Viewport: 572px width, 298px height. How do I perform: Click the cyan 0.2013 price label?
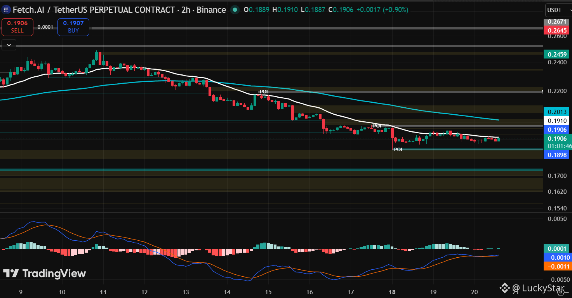(x=557, y=112)
